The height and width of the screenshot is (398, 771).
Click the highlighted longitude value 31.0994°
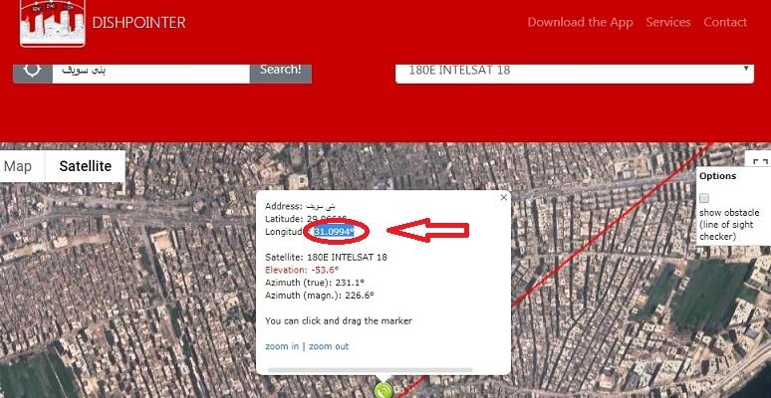click(x=335, y=232)
